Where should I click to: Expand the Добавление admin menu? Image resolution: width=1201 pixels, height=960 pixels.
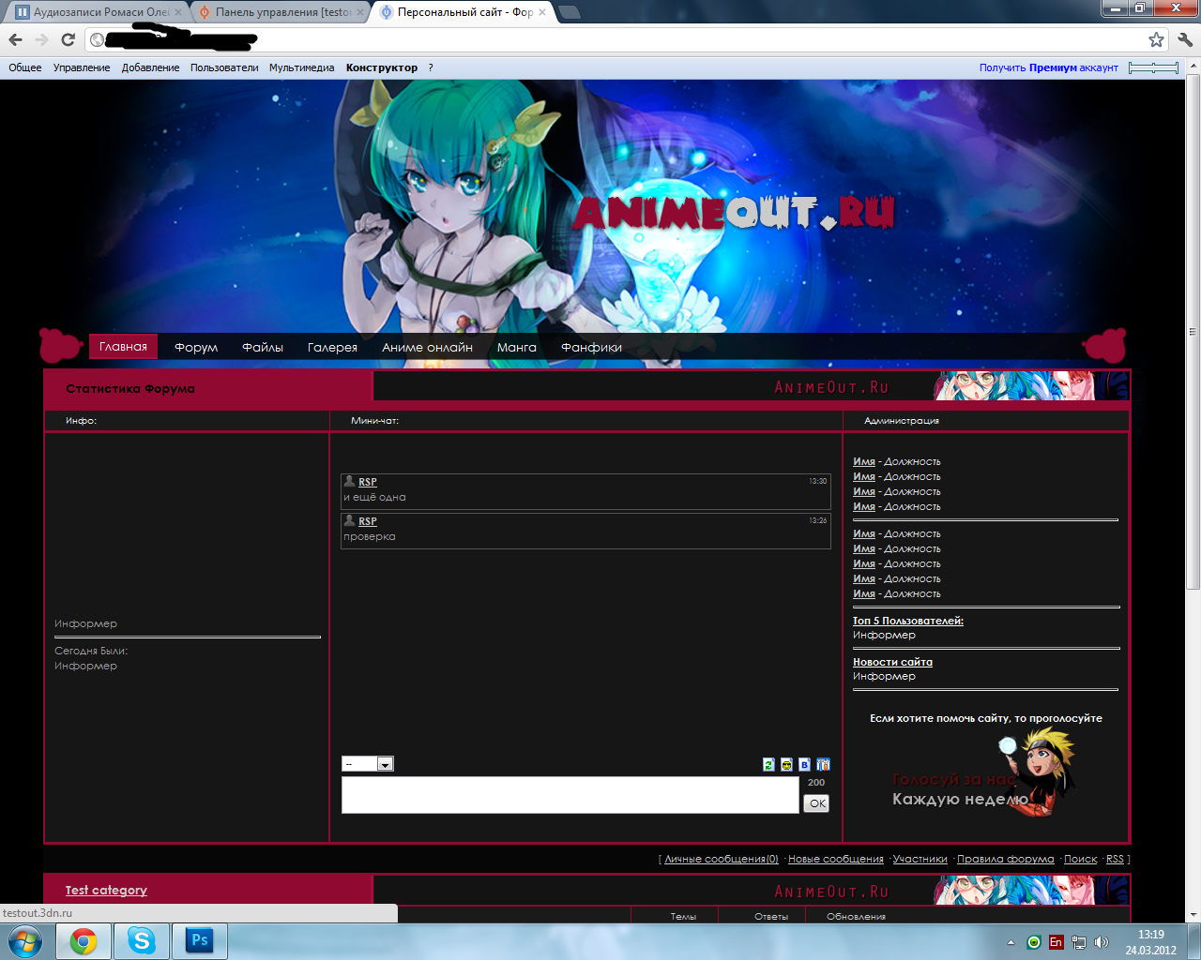pyautogui.click(x=150, y=67)
